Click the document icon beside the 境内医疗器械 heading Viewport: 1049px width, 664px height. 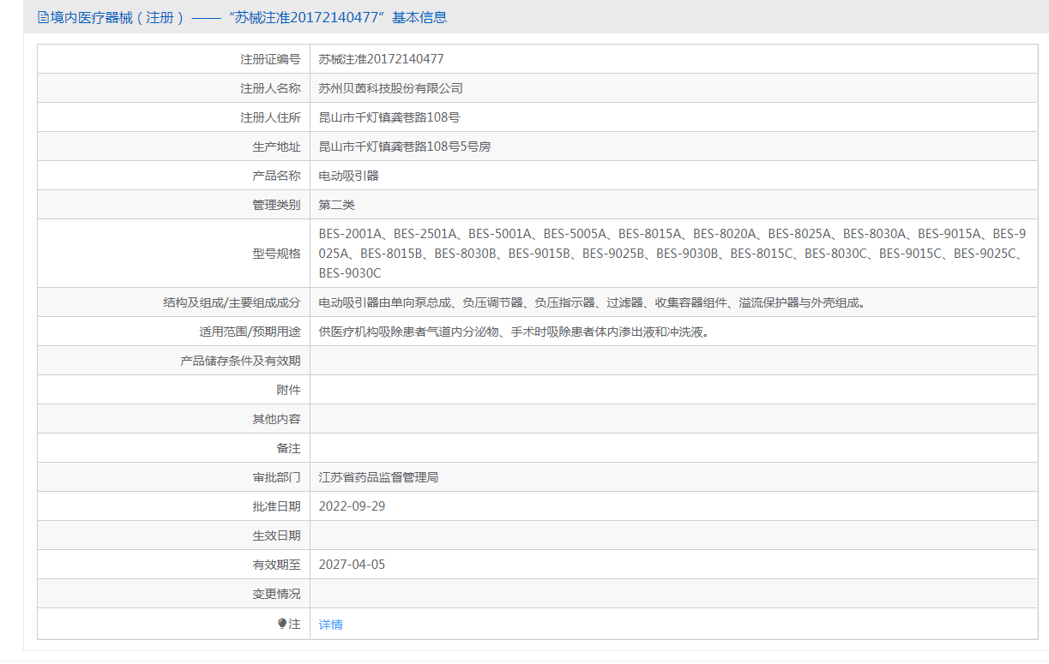[x=44, y=17]
